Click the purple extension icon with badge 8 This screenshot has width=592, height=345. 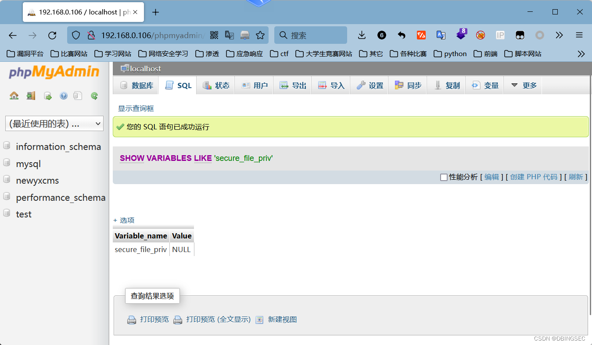tap(461, 35)
